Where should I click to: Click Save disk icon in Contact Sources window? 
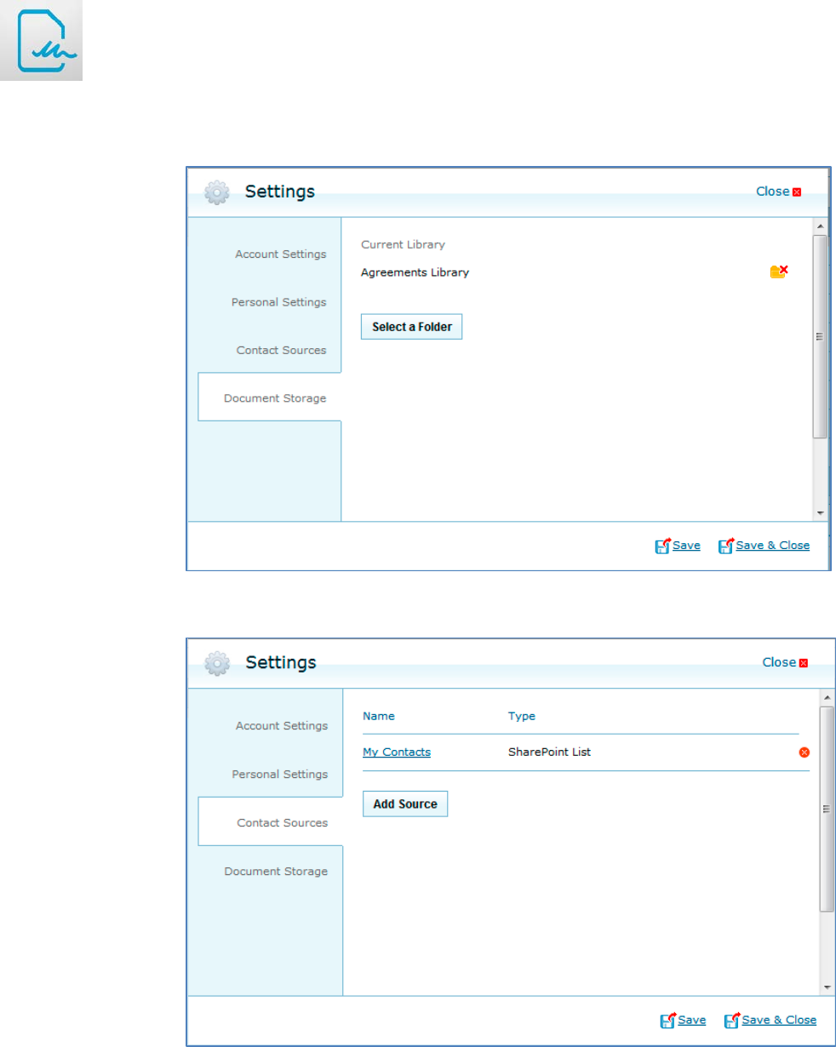coord(668,1020)
